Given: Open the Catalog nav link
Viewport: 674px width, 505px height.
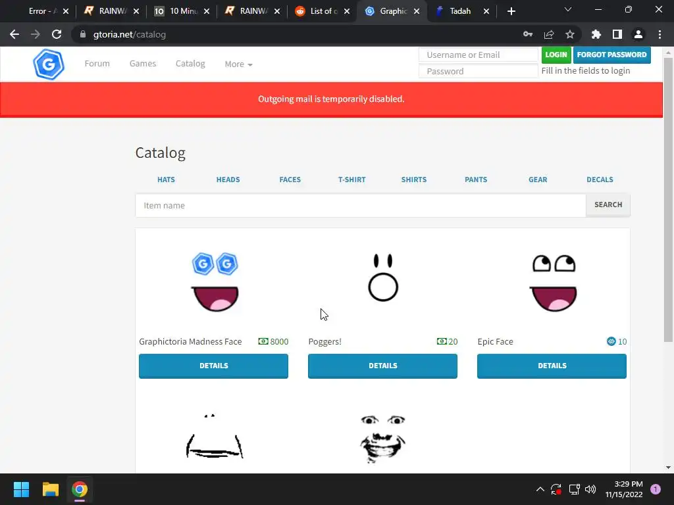Looking at the screenshot, I should click(x=190, y=64).
